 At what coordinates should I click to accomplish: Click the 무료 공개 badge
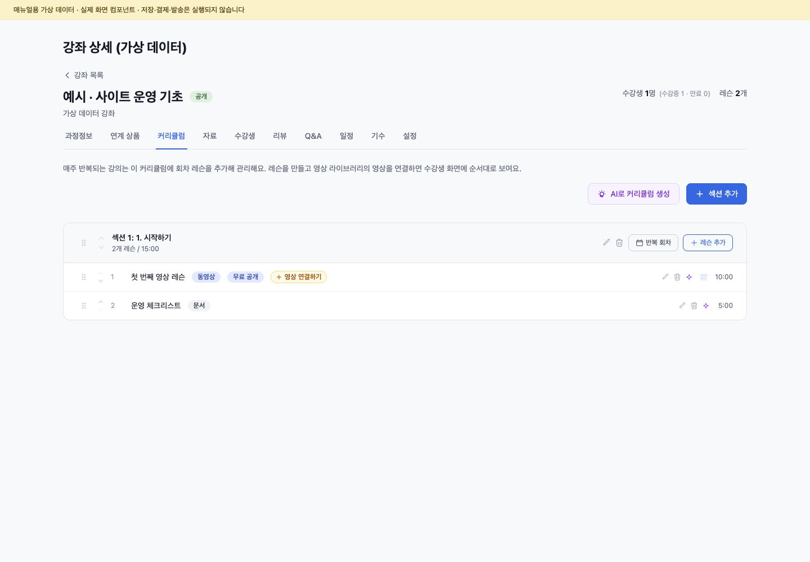pos(245,277)
